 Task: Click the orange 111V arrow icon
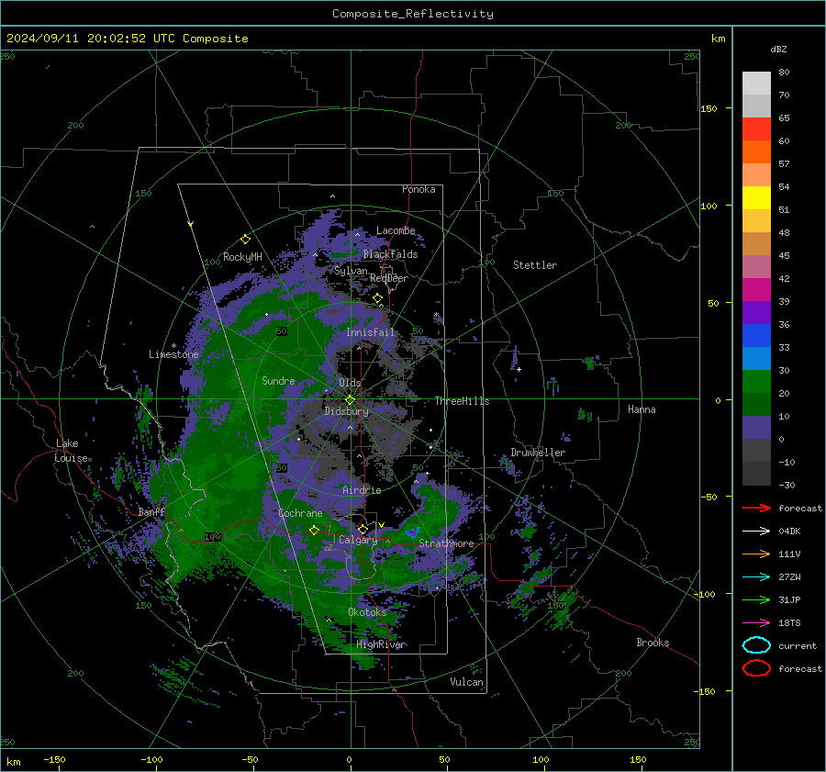click(756, 554)
